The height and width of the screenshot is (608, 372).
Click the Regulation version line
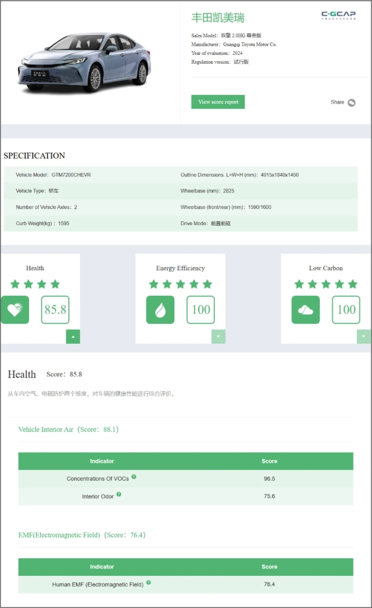click(220, 62)
